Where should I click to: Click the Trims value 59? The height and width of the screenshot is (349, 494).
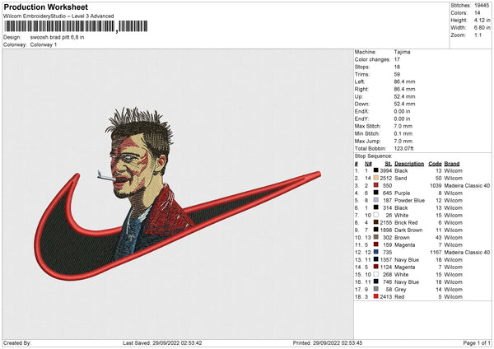click(397, 74)
